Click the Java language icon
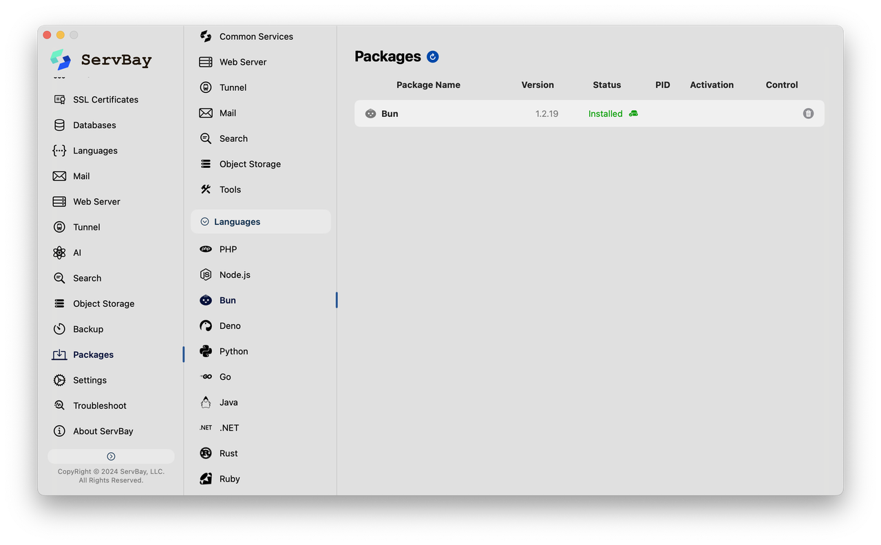Screen dimensions: 881x545 (x=206, y=402)
